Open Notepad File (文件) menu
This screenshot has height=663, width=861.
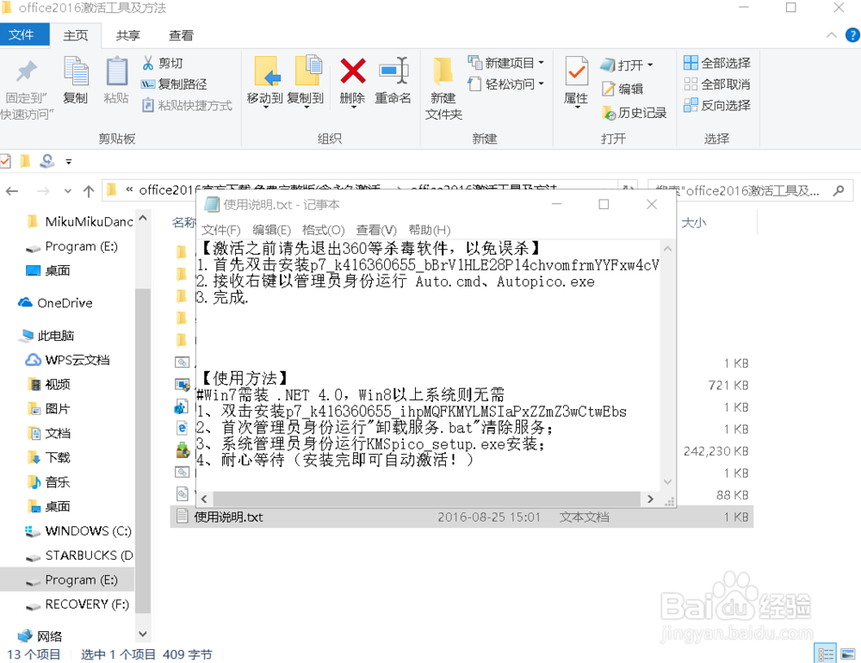[x=220, y=230]
